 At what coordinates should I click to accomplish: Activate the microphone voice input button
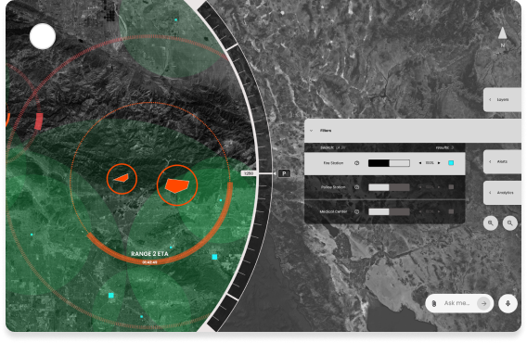(508, 303)
